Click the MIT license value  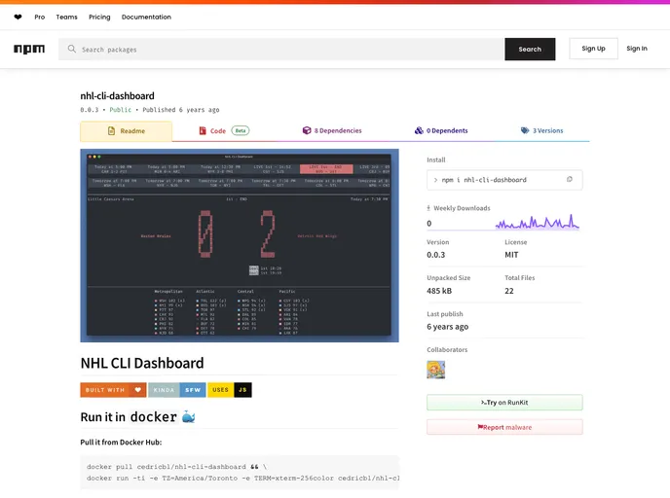[x=511, y=255]
